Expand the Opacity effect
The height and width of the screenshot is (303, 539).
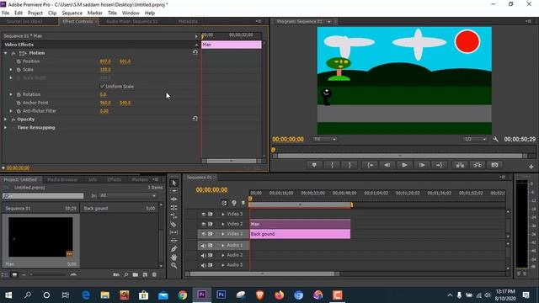point(6,120)
